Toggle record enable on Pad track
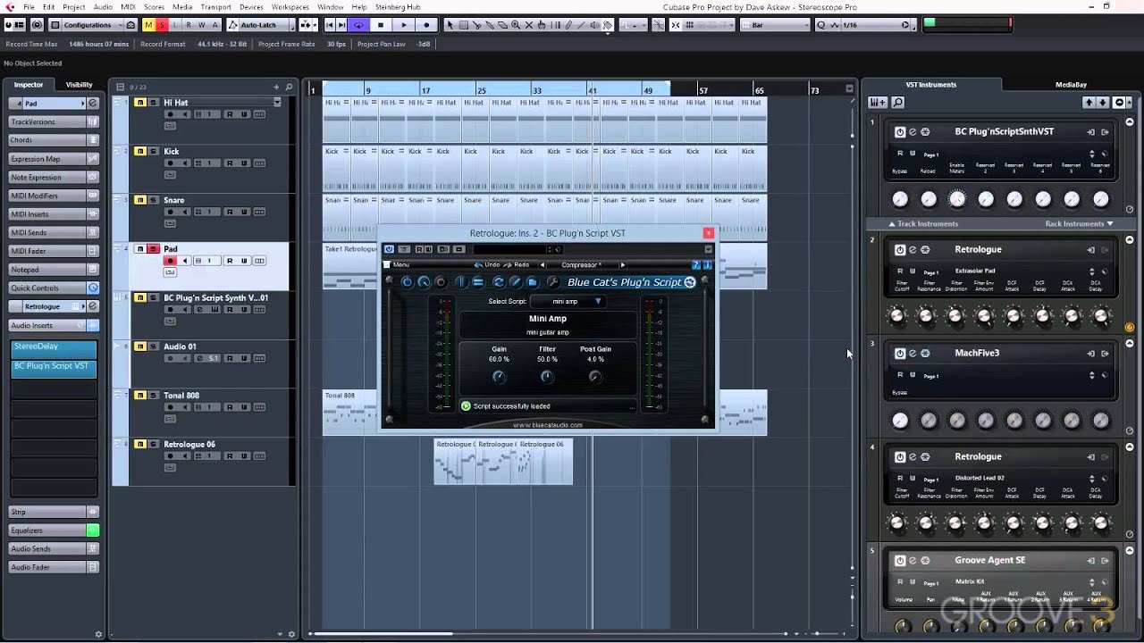 (x=170, y=261)
